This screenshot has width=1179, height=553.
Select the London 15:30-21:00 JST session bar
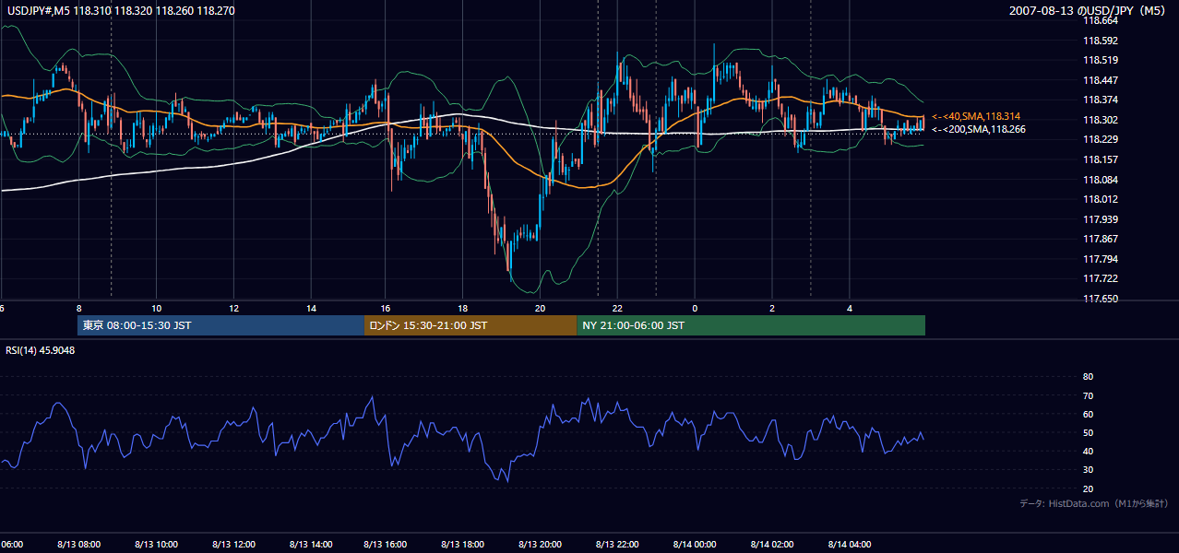(x=470, y=325)
